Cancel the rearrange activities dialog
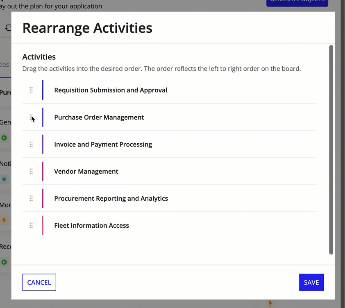The height and width of the screenshot is (308, 345). pyautogui.click(x=39, y=282)
